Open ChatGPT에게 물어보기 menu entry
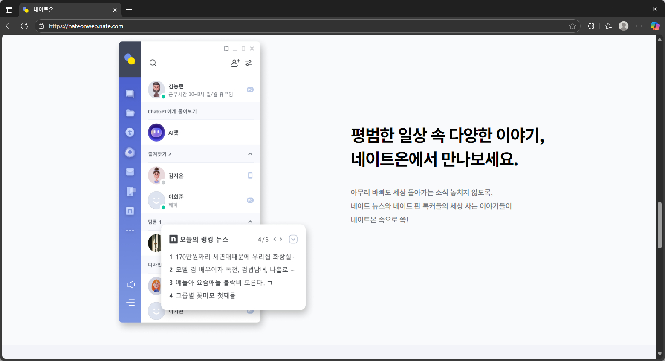The image size is (665, 361). click(x=172, y=111)
